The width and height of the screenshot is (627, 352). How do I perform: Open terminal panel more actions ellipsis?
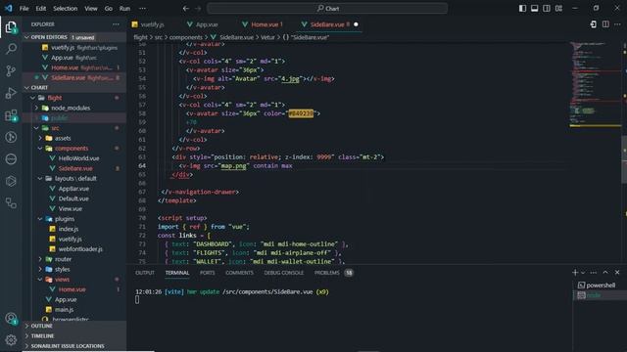tap(594, 273)
